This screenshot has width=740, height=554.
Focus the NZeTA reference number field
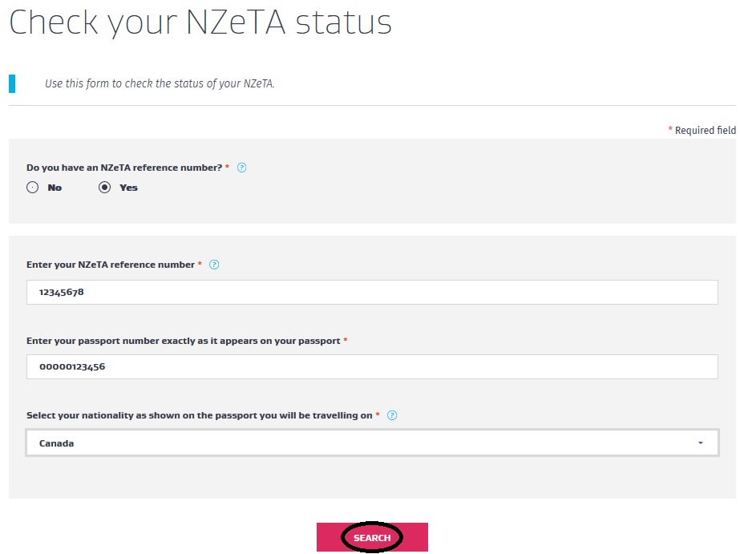tap(372, 293)
